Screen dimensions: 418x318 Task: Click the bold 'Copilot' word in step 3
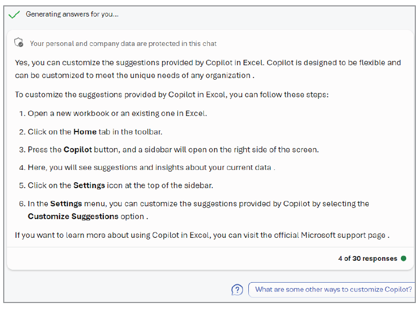tap(78, 150)
